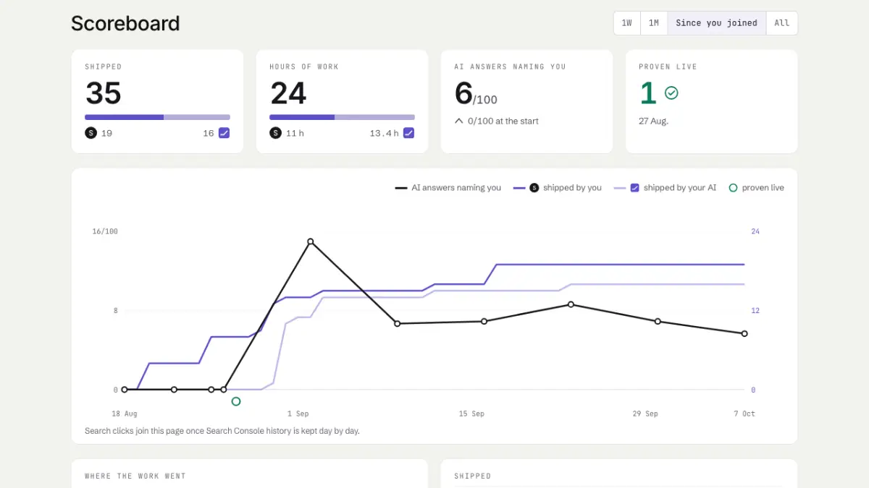Toggle shipped by your AI legend entry
Image resolution: width=869 pixels, height=488 pixels.
point(665,188)
